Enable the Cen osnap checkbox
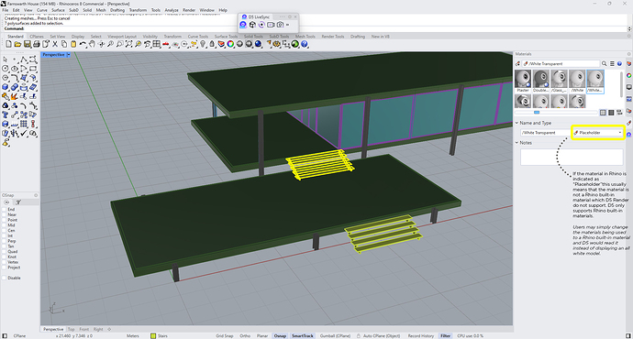 click(x=4, y=231)
